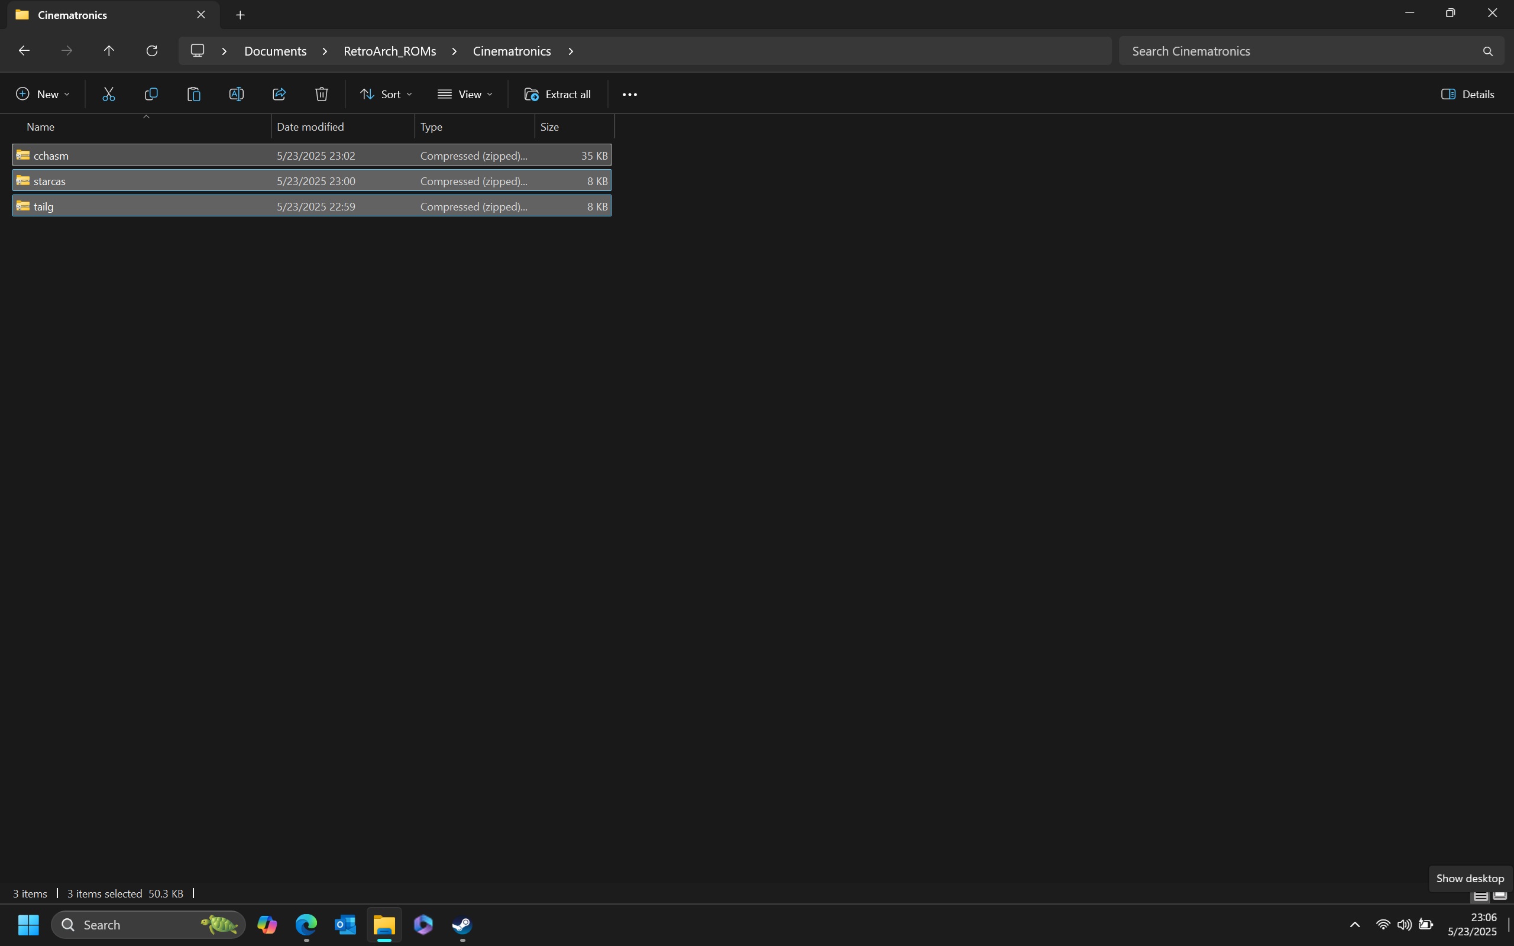Open the View dropdown menu
The image size is (1514, 946).
point(465,95)
